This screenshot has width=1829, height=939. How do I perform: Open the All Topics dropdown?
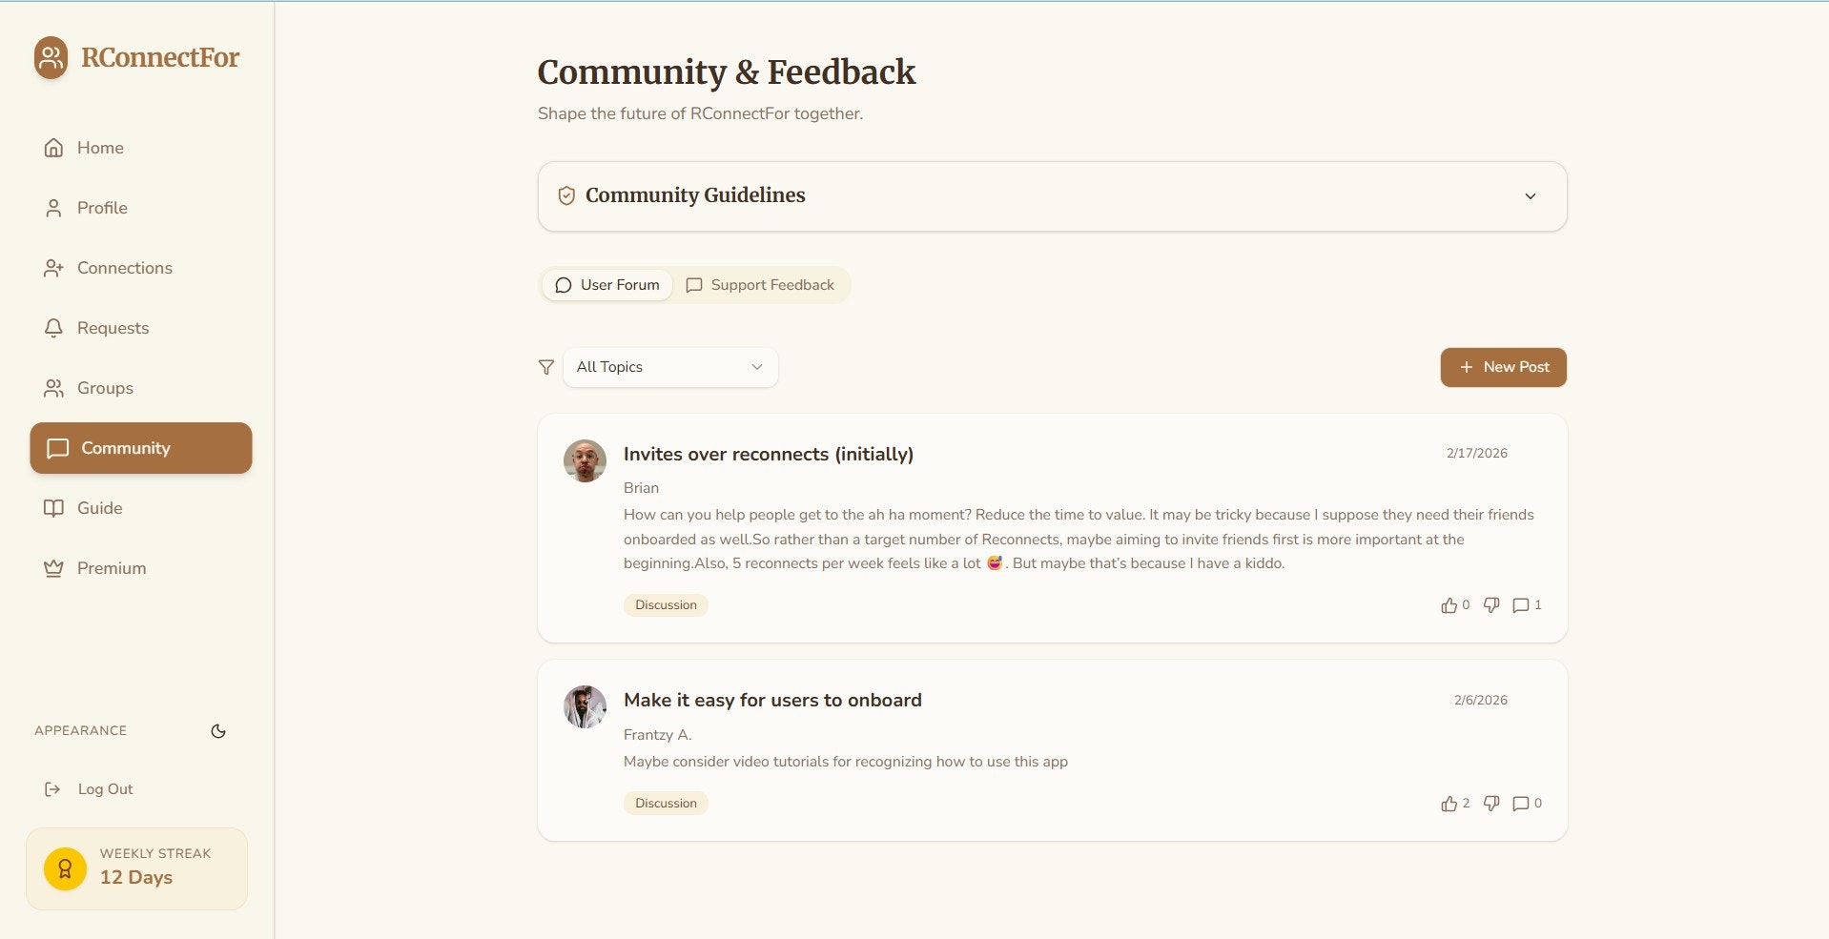click(669, 367)
